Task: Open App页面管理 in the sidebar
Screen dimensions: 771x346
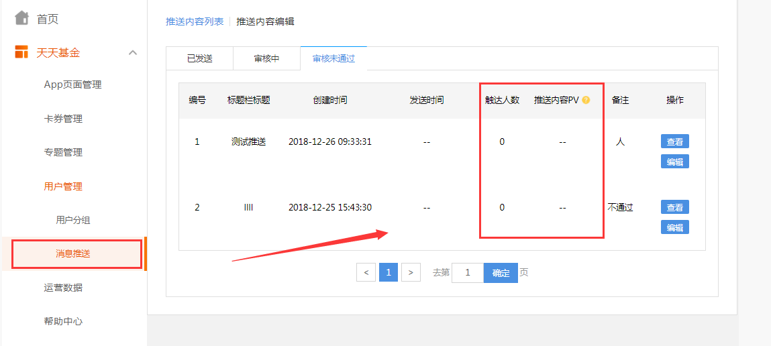Action: (x=72, y=84)
